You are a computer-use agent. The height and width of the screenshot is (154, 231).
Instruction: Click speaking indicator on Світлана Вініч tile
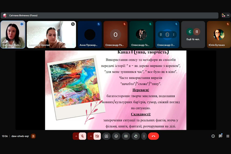22,24
